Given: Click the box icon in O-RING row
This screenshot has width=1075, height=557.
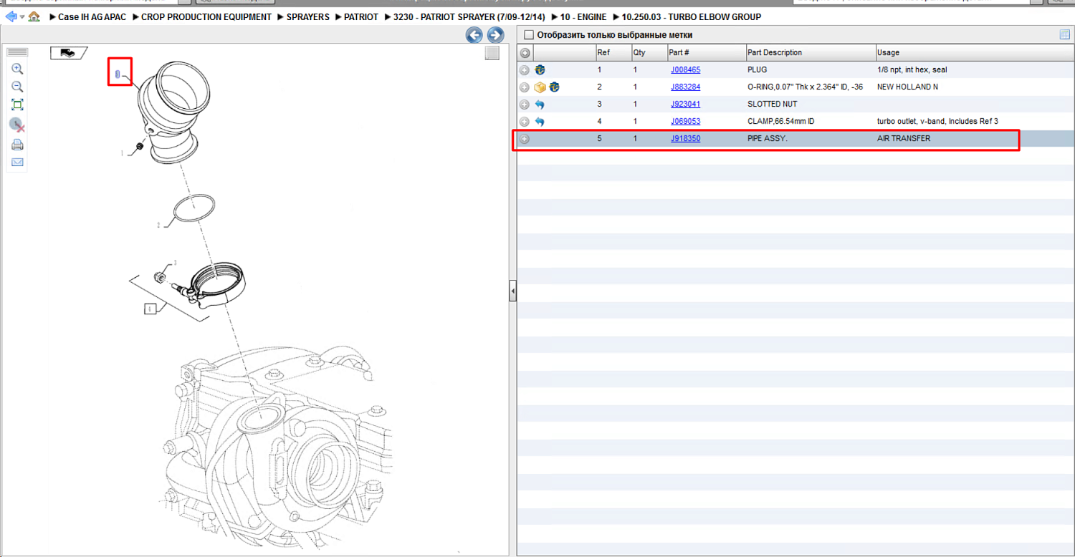Looking at the screenshot, I should pos(540,87).
